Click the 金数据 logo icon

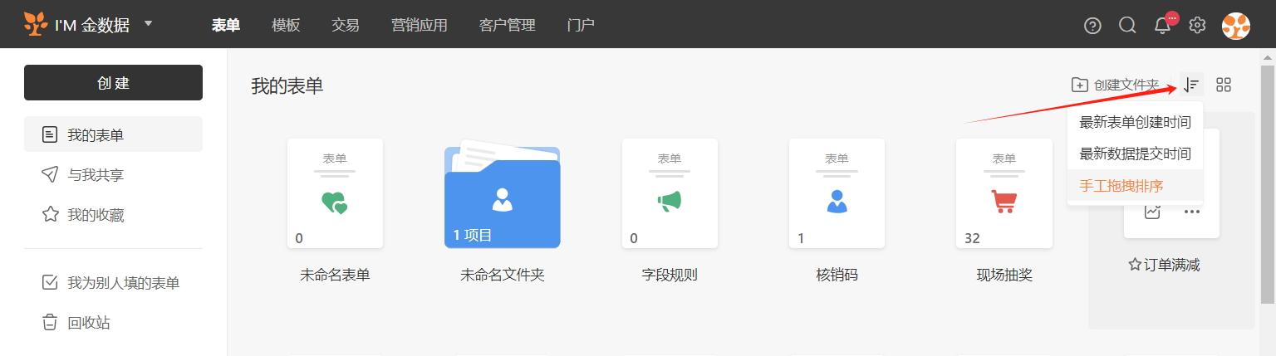coord(36,25)
